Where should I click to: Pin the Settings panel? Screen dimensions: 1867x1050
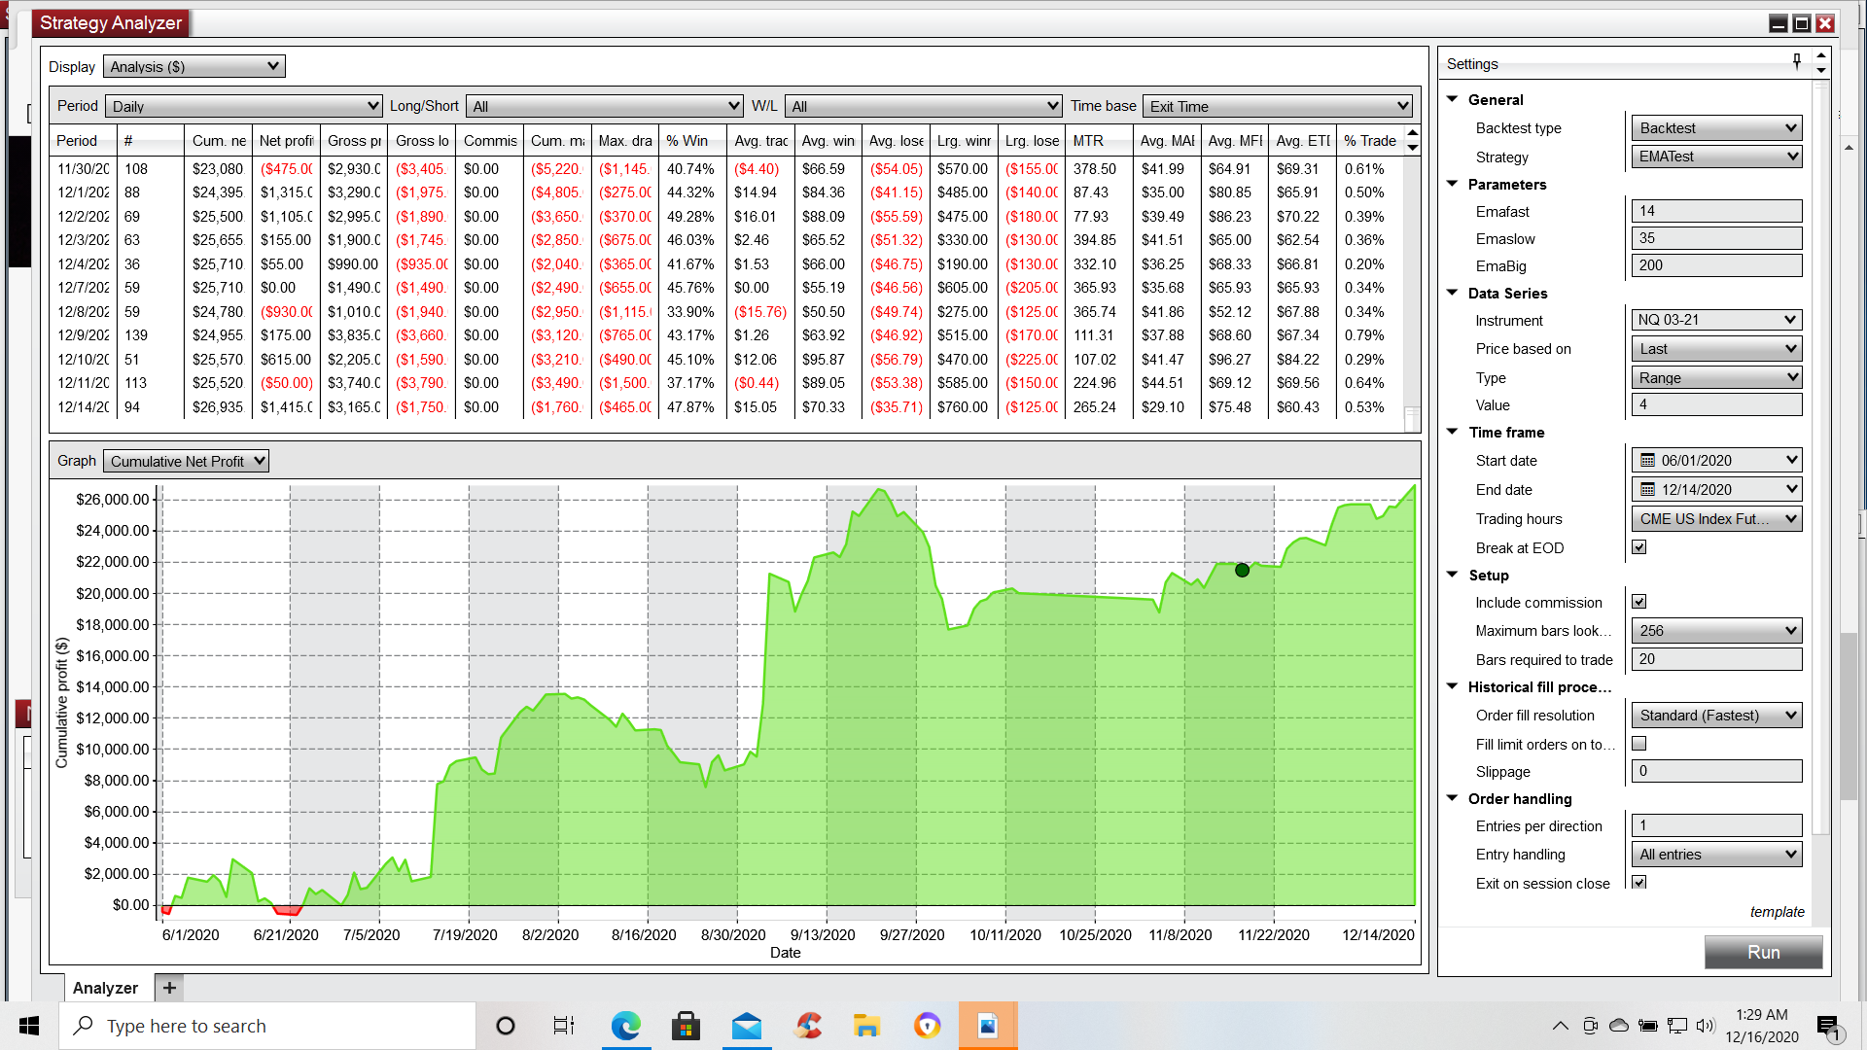[1797, 61]
